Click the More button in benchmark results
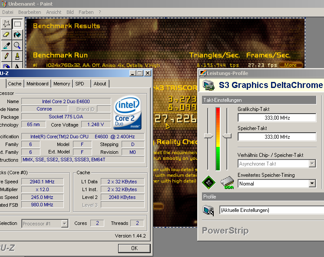324x257 pixels. tap(291, 65)
